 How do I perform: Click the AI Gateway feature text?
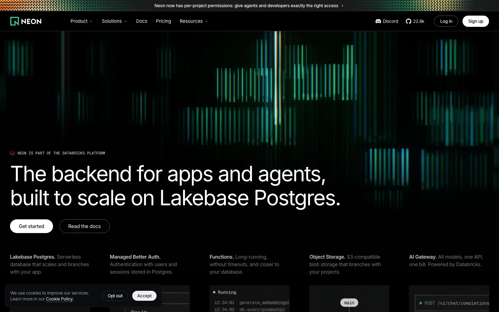pyautogui.click(x=446, y=261)
